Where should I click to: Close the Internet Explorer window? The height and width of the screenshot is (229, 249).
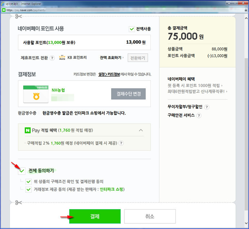click(243, 3)
